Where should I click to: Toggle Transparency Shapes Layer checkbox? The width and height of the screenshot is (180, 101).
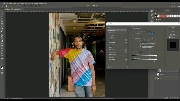(141, 46)
